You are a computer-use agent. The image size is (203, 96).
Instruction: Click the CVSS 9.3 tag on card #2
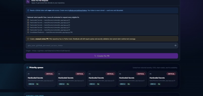tap(62, 84)
